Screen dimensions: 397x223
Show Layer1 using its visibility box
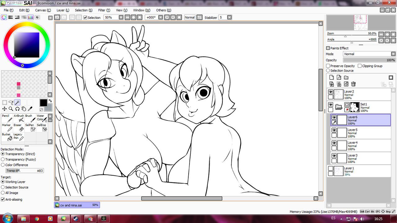click(331, 168)
